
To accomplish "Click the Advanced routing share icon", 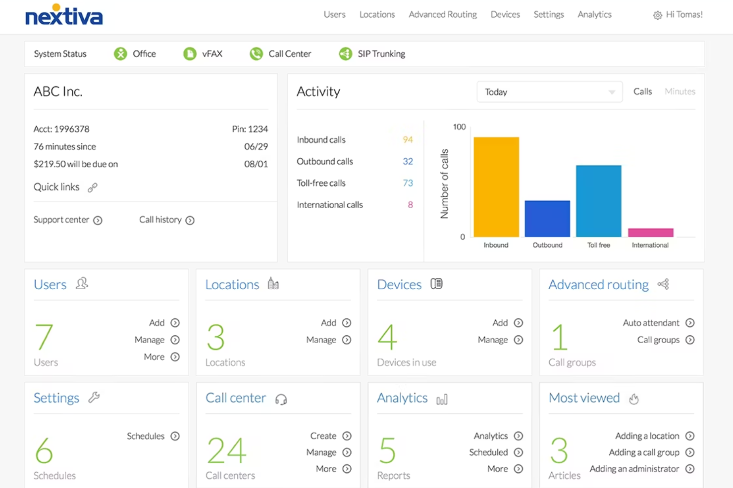I will pyautogui.click(x=663, y=284).
